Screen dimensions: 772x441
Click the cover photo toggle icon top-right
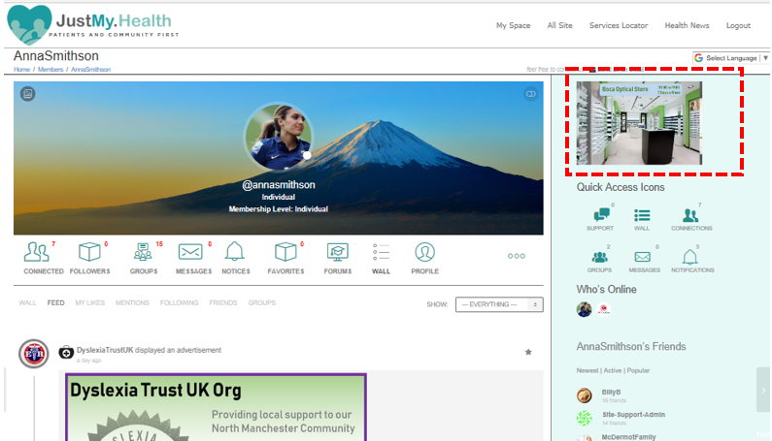point(530,94)
